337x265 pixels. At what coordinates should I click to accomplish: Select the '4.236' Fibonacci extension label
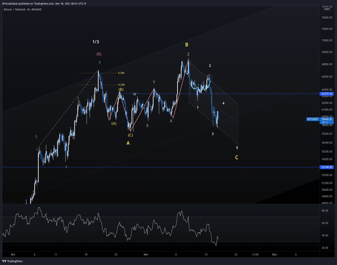point(121,85)
